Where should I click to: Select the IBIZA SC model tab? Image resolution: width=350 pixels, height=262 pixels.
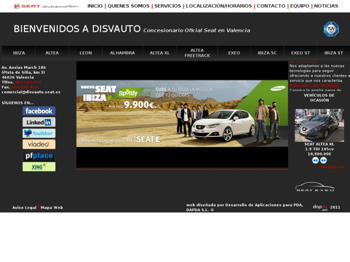(267, 53)
